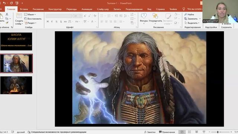The width and height of the screenshot is (238, 134).
Task: Select the third slide thumbnail with campfire
Action: pyautogui.click(x=16, y=85)
